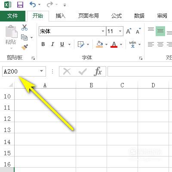Open the font name dropdown list
The width and height of the screenshot is (172, 172).
[x=103, y=31]
